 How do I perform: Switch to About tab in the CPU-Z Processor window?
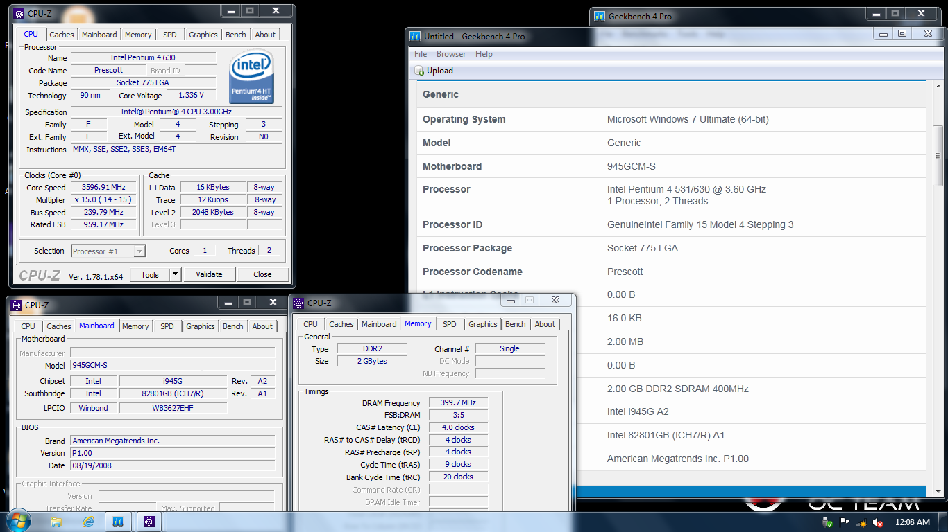coord(265,35)
